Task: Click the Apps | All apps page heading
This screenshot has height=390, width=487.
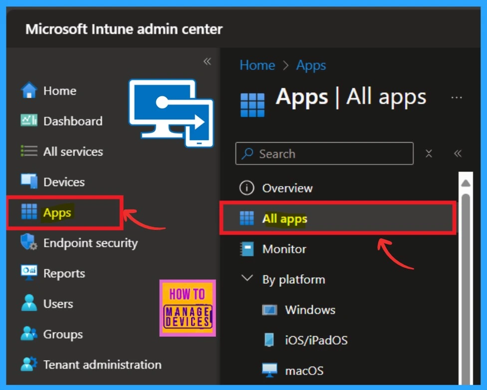Action: pyautogui.click(x=351, y=98)
